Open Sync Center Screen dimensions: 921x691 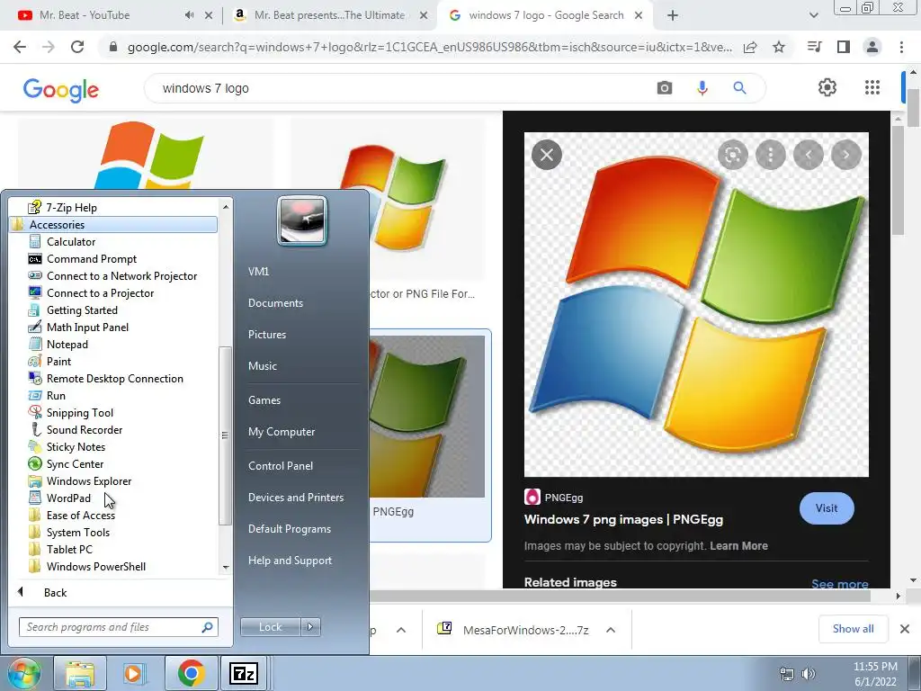(x=75, y=463)
